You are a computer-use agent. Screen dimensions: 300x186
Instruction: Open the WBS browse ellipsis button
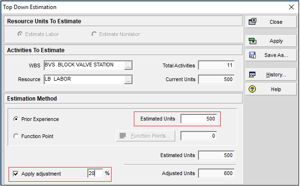(x=128, y=65)
